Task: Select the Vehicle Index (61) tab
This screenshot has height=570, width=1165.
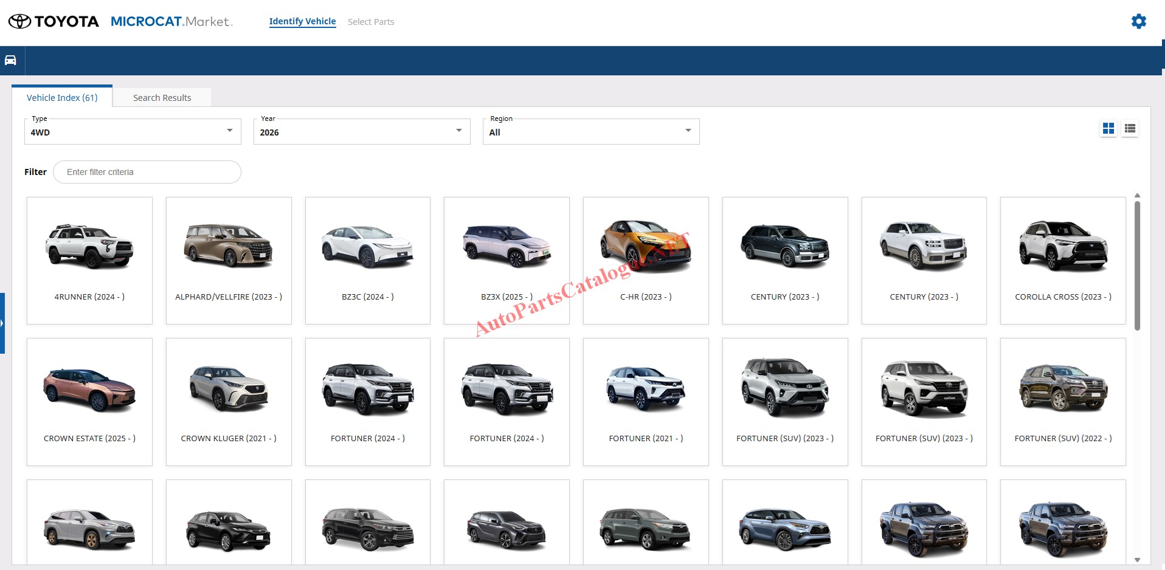Action: click(x=62, y=98)
